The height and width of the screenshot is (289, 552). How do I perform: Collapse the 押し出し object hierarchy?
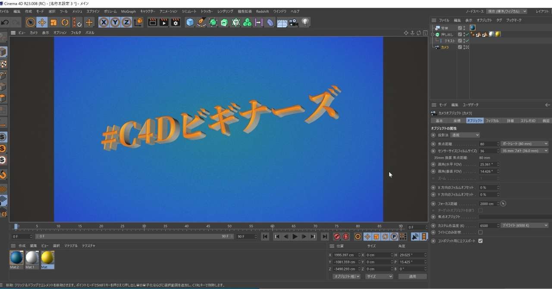click(433, 35)
